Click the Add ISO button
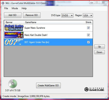109x100 pixels. (x=13, y=15)
